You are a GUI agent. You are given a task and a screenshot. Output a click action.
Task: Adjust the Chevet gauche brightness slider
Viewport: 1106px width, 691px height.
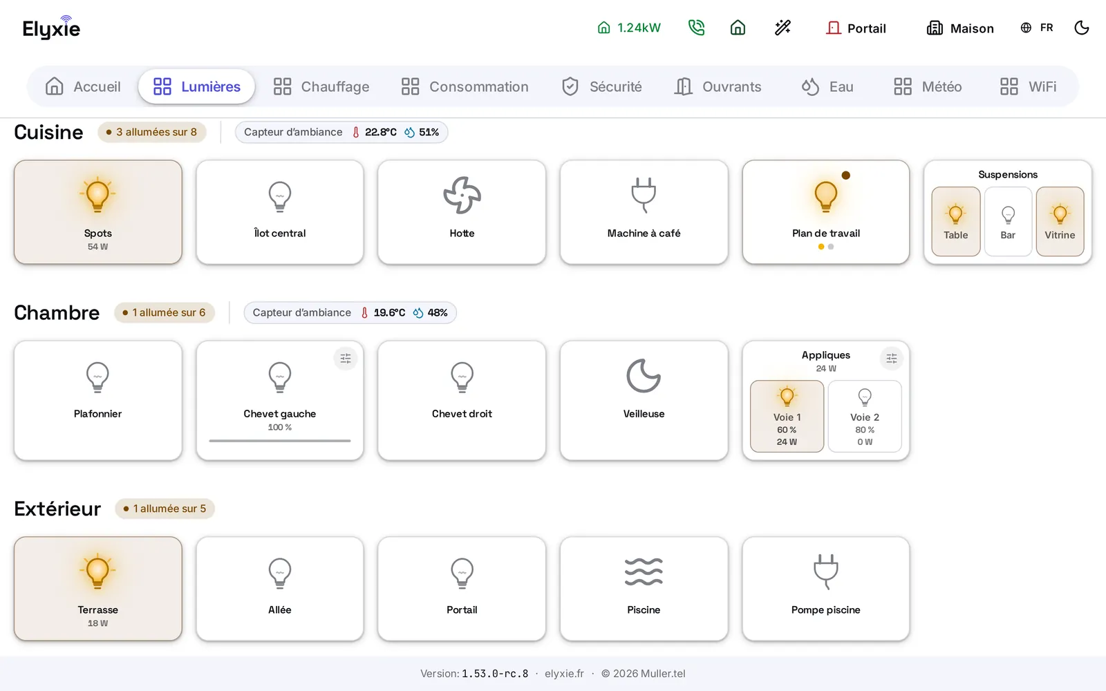[x=280, y=441]
